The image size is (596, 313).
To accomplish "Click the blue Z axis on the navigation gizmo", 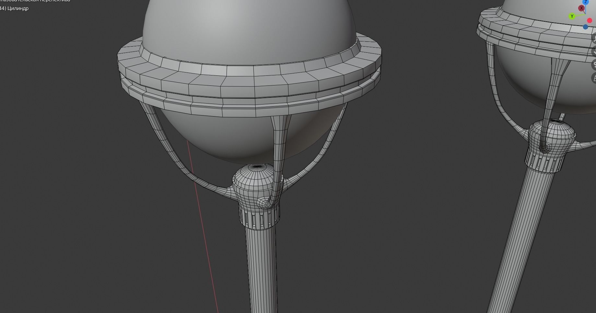I will 586,2.
